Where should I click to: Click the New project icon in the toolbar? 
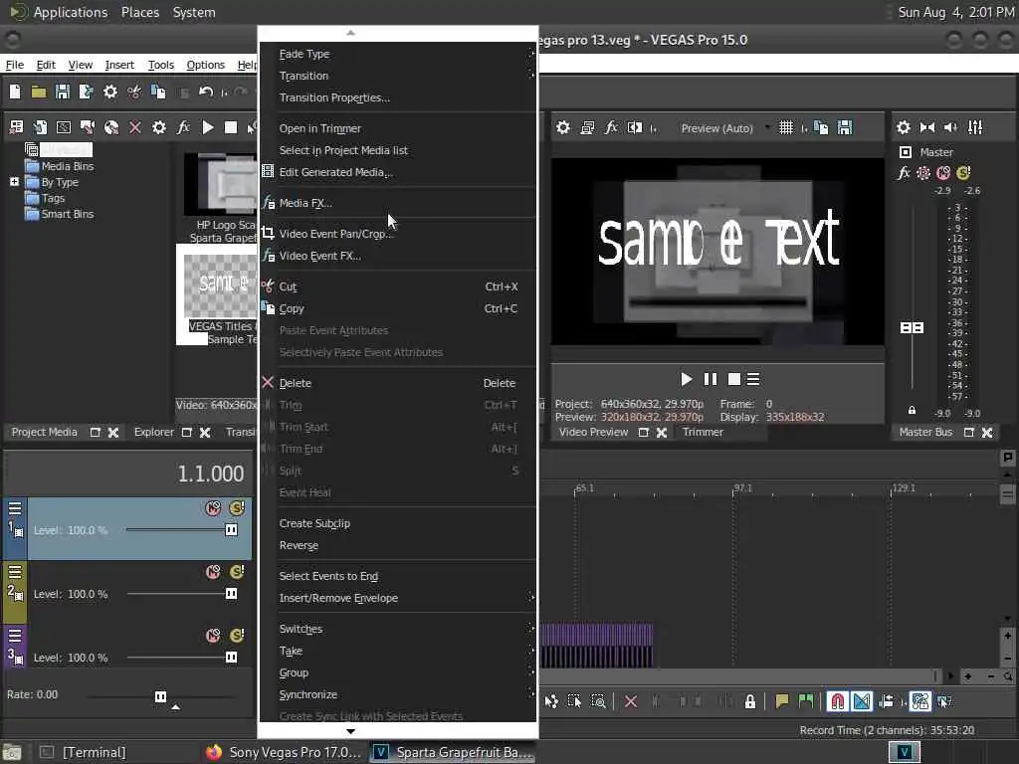point(15,92)
